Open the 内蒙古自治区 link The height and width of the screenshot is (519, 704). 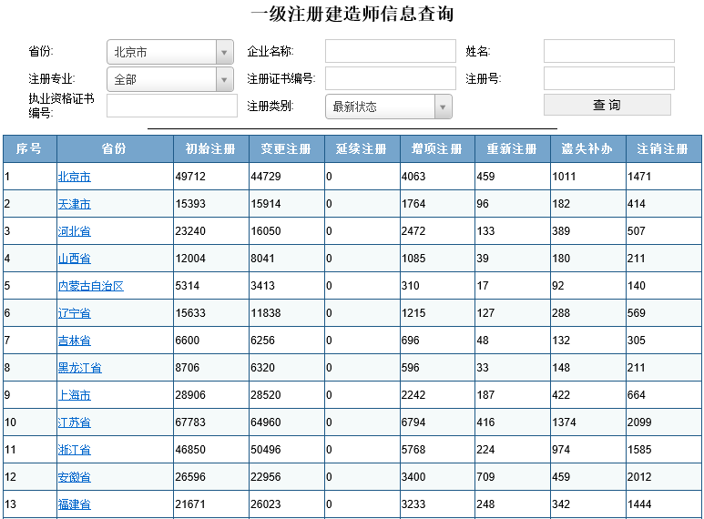[90, 286]
